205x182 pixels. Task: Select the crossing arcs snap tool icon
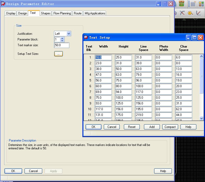pos(182,13)
